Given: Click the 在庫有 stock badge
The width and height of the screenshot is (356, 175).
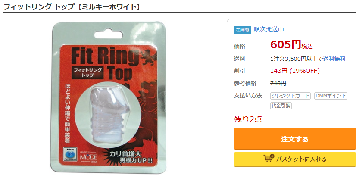Looking at the screenshot, I should click(243, 30).
